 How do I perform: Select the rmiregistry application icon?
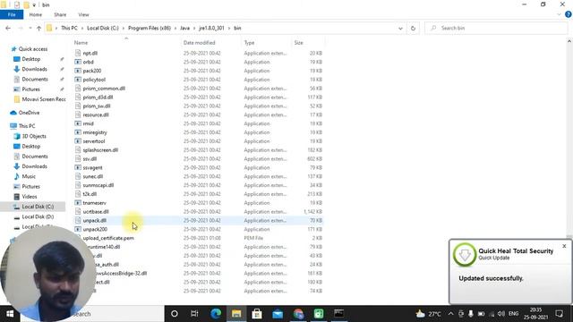[78, 132]
